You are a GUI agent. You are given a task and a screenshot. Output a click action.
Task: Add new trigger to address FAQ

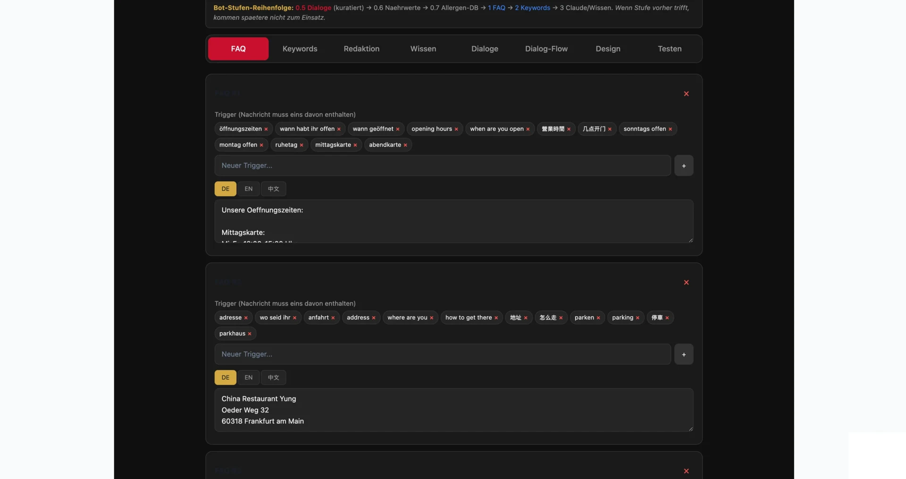pos(684,354)
